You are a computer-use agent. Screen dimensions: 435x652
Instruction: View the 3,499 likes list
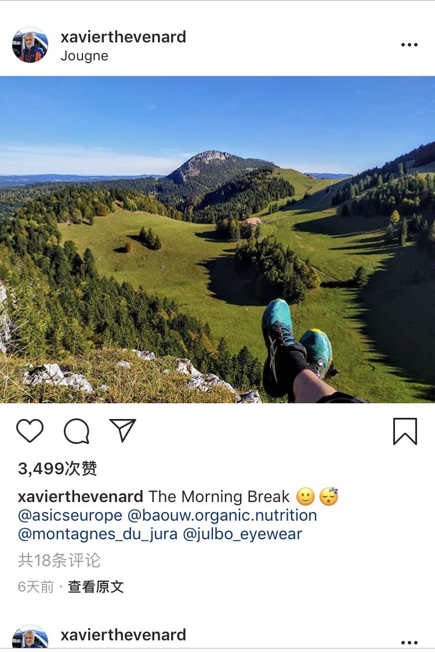57,468
